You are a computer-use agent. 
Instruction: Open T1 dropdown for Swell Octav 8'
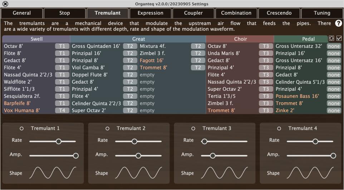coord(62,46)
